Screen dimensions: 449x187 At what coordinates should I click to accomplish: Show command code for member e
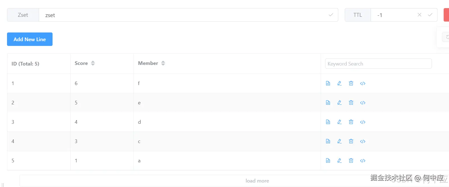point(363,103)
